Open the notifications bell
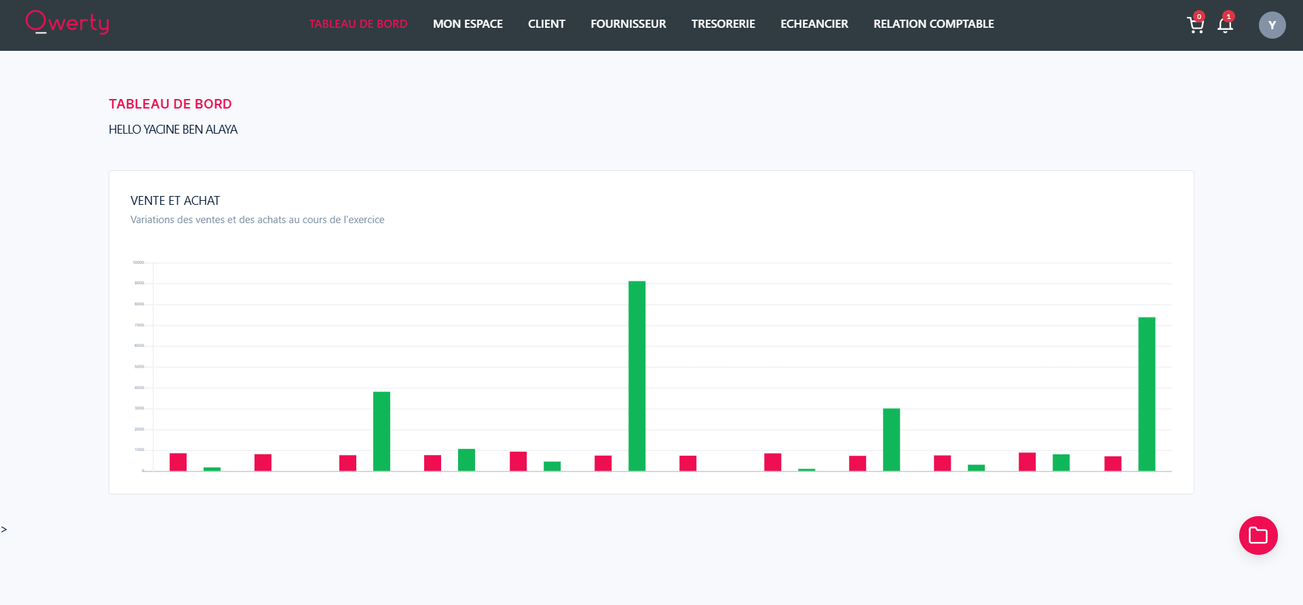Image resolution: width=1303 pixels, height=605 pixels. (x=1225, y=25)
